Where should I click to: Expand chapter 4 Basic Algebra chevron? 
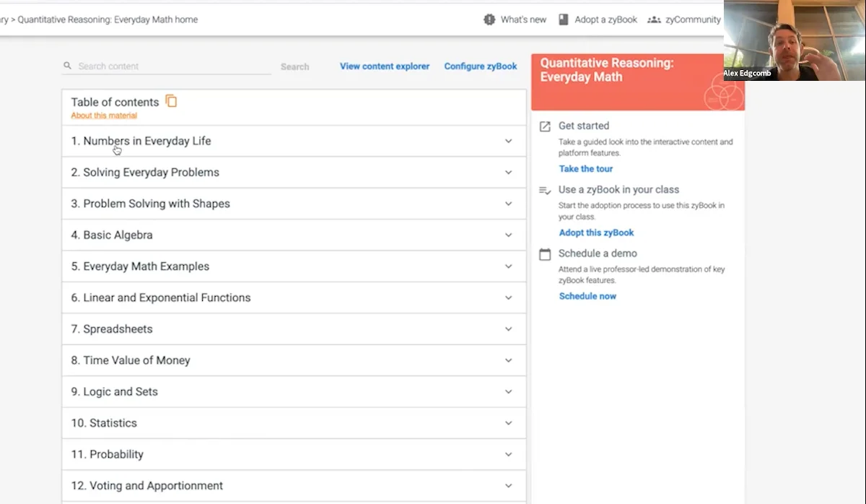point(508,235)
